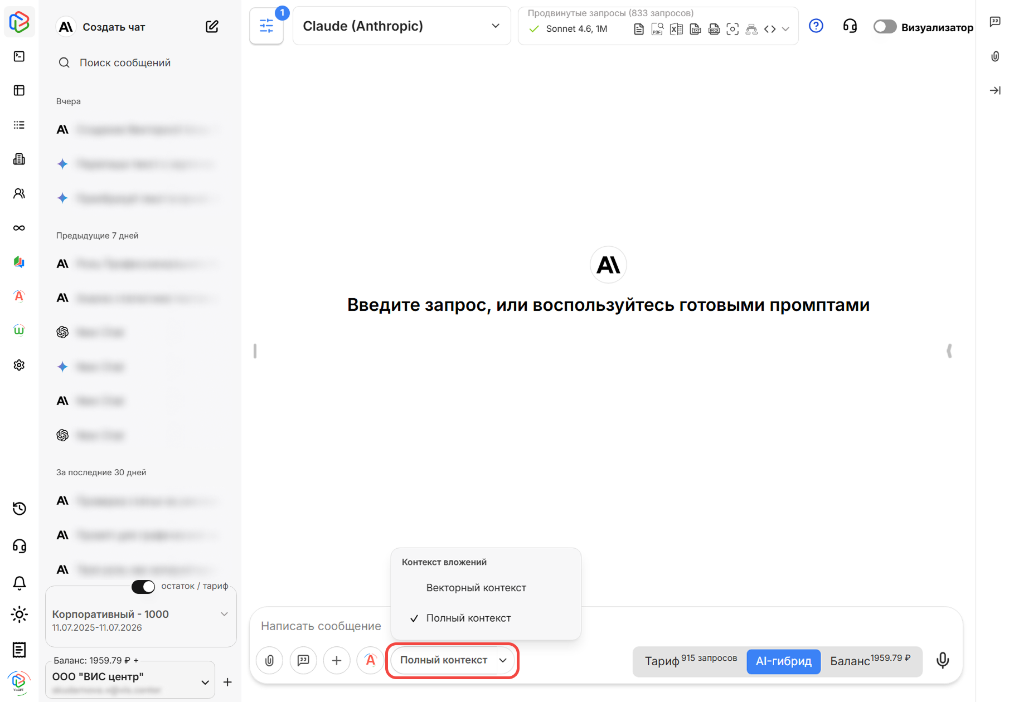Choose the Excel file format icon
1014x702 pixels.
pos(676,28)
